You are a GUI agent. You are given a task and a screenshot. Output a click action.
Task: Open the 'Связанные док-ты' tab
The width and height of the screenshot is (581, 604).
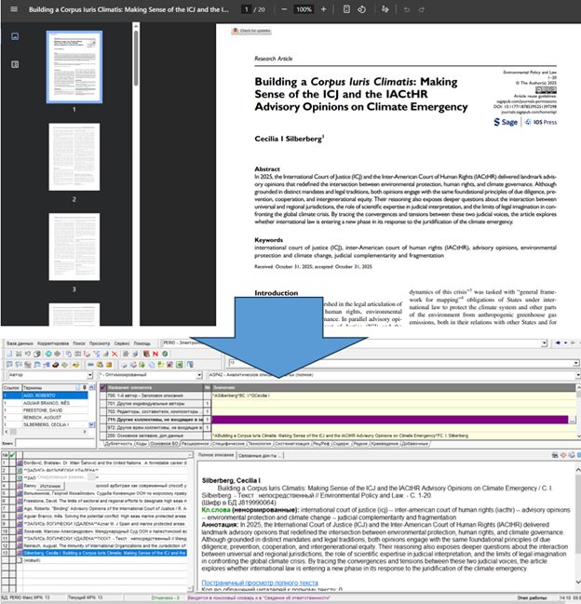tap(260, 455)
